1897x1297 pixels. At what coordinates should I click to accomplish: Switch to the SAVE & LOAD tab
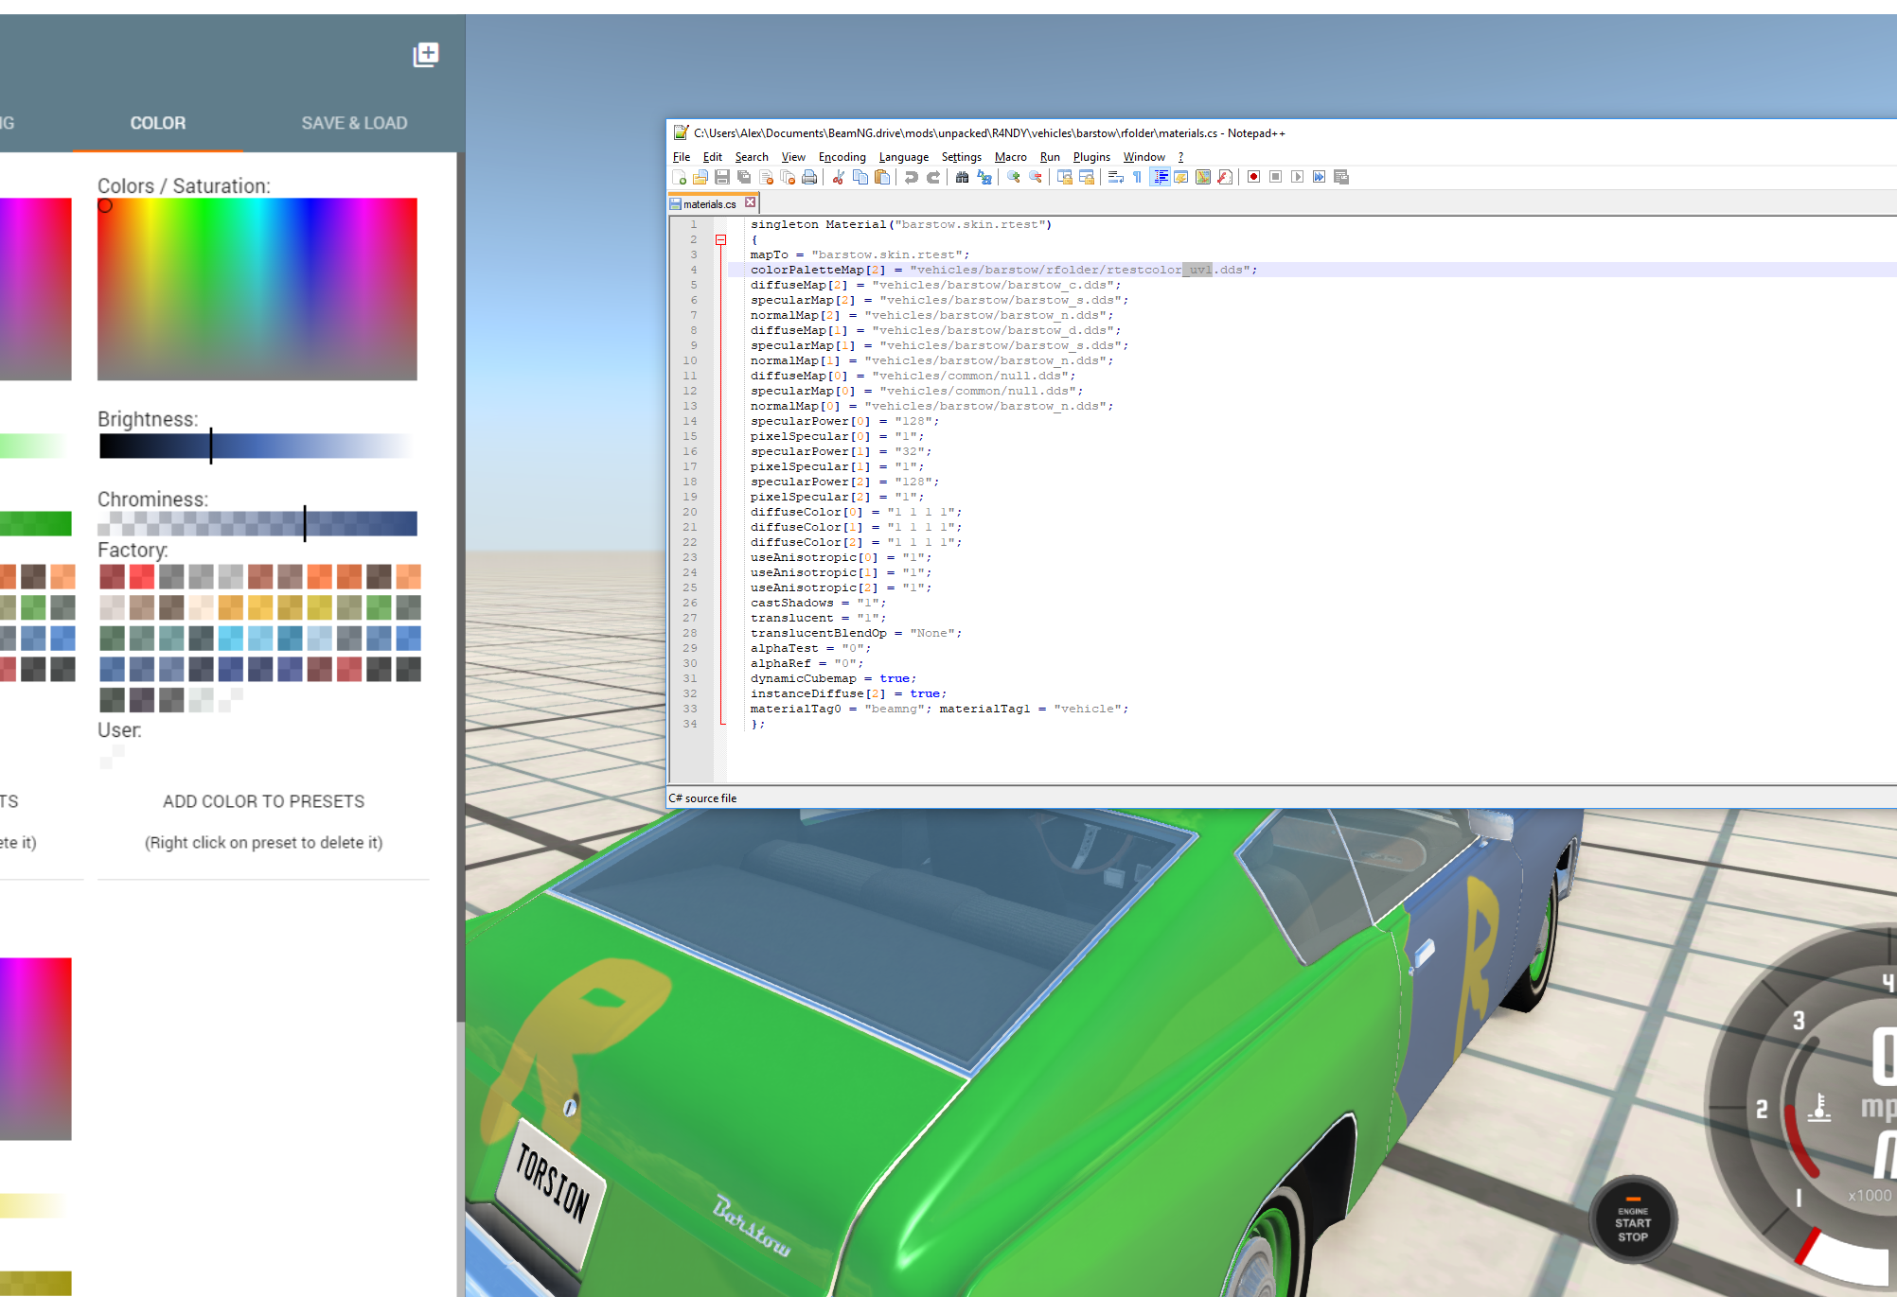click(x=354, y=123)
